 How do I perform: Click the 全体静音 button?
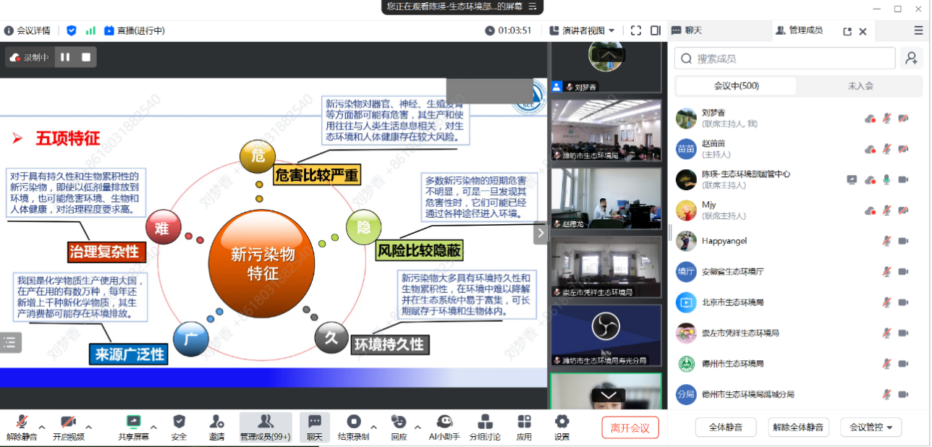(x=725, y=427)
